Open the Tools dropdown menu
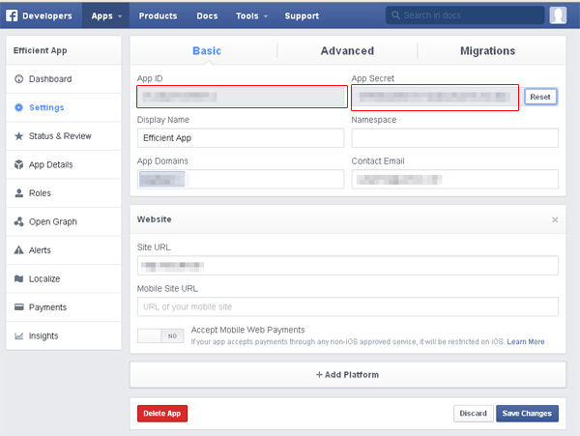The width and height of the screenshot is (580, 436). point(251,15)
